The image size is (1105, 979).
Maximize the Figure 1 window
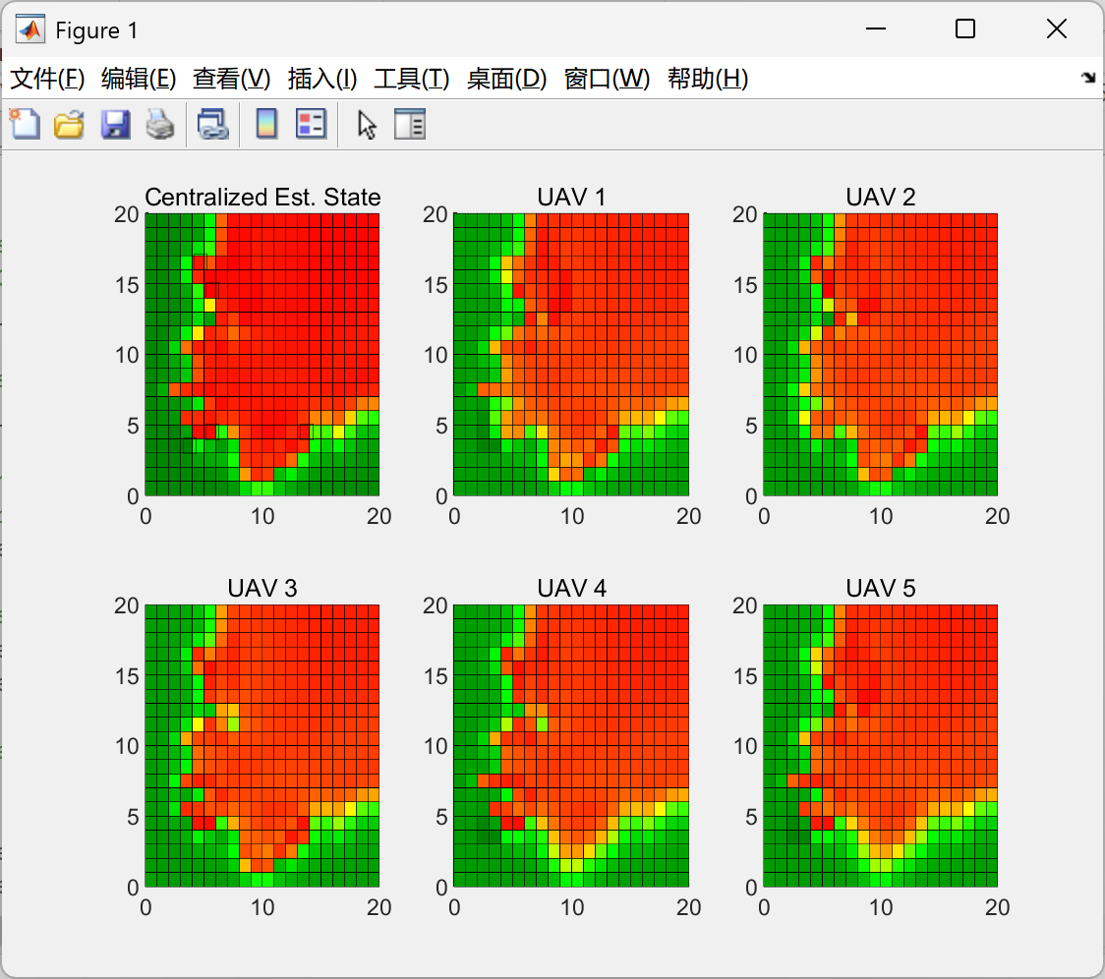pyautogui.click(x=964, y=29)
